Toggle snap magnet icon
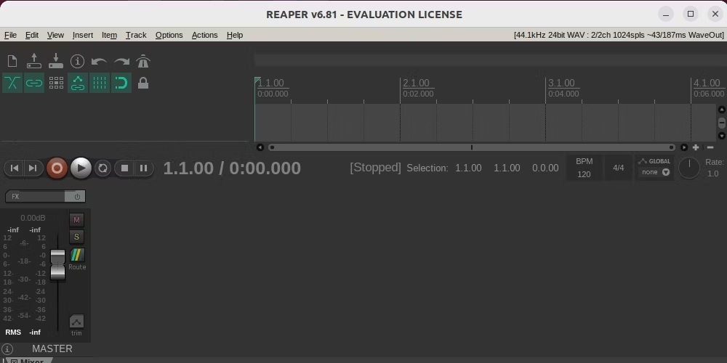The width and height of the screenshot is (727, 363). (x=121, y=83)
